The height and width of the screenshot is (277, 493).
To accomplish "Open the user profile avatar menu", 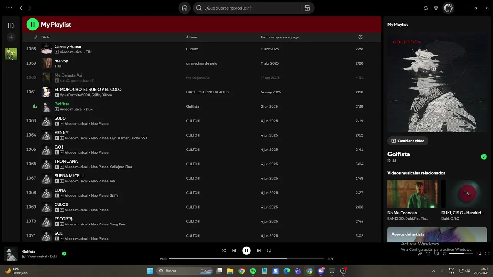I will click(448, 8).
